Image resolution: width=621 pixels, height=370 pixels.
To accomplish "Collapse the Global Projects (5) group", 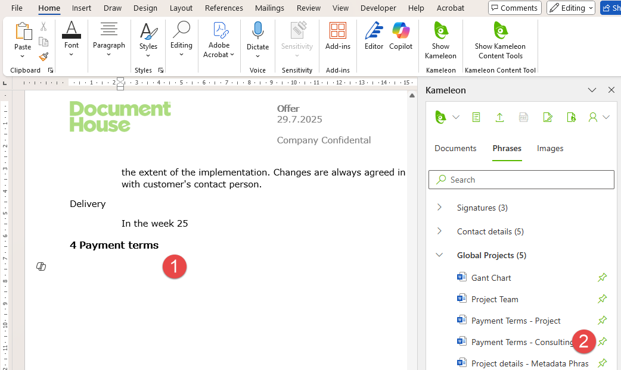I will [x=439, y=255].
